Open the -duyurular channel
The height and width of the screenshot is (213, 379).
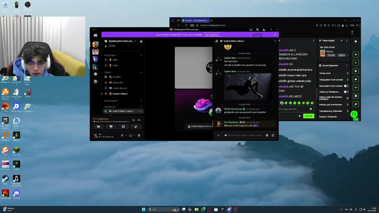point(123,83)
